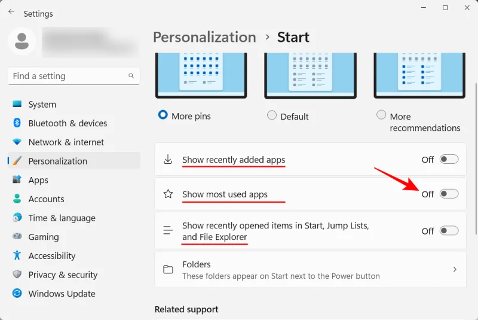This screenshot has width=478, height=320.
Task: Click Time & language label
Action: pos(62,218)
